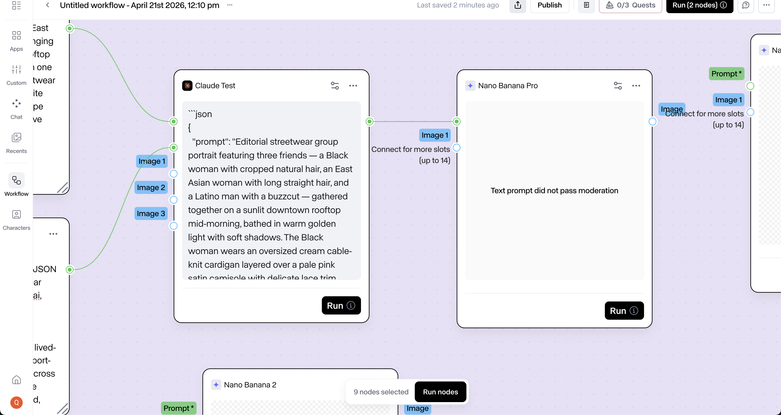Viewport: 781px width, 415px height.
Task: Click the Nano Banana Pro sparkle icon
Action: (470, 86)
